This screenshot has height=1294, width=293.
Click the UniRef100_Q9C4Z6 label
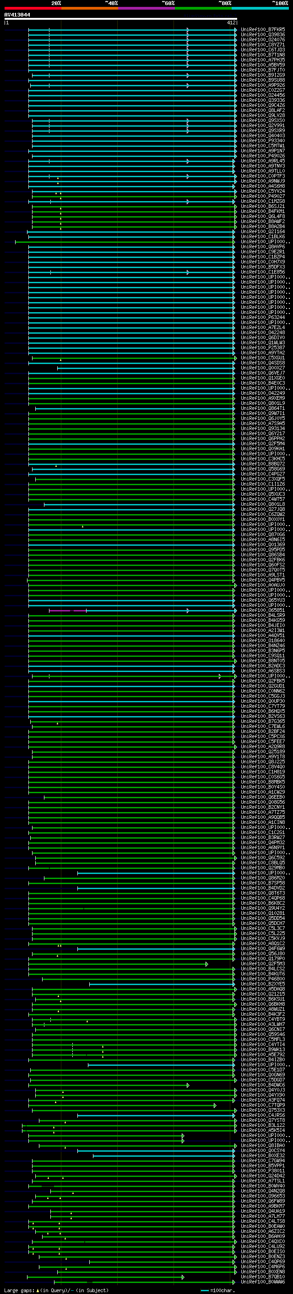pyautogui.click(x=263, y=106)
